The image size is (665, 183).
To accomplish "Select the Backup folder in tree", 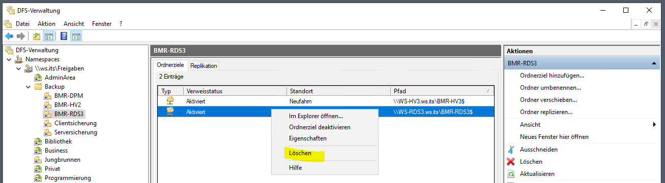I will [x=54, y=87].
